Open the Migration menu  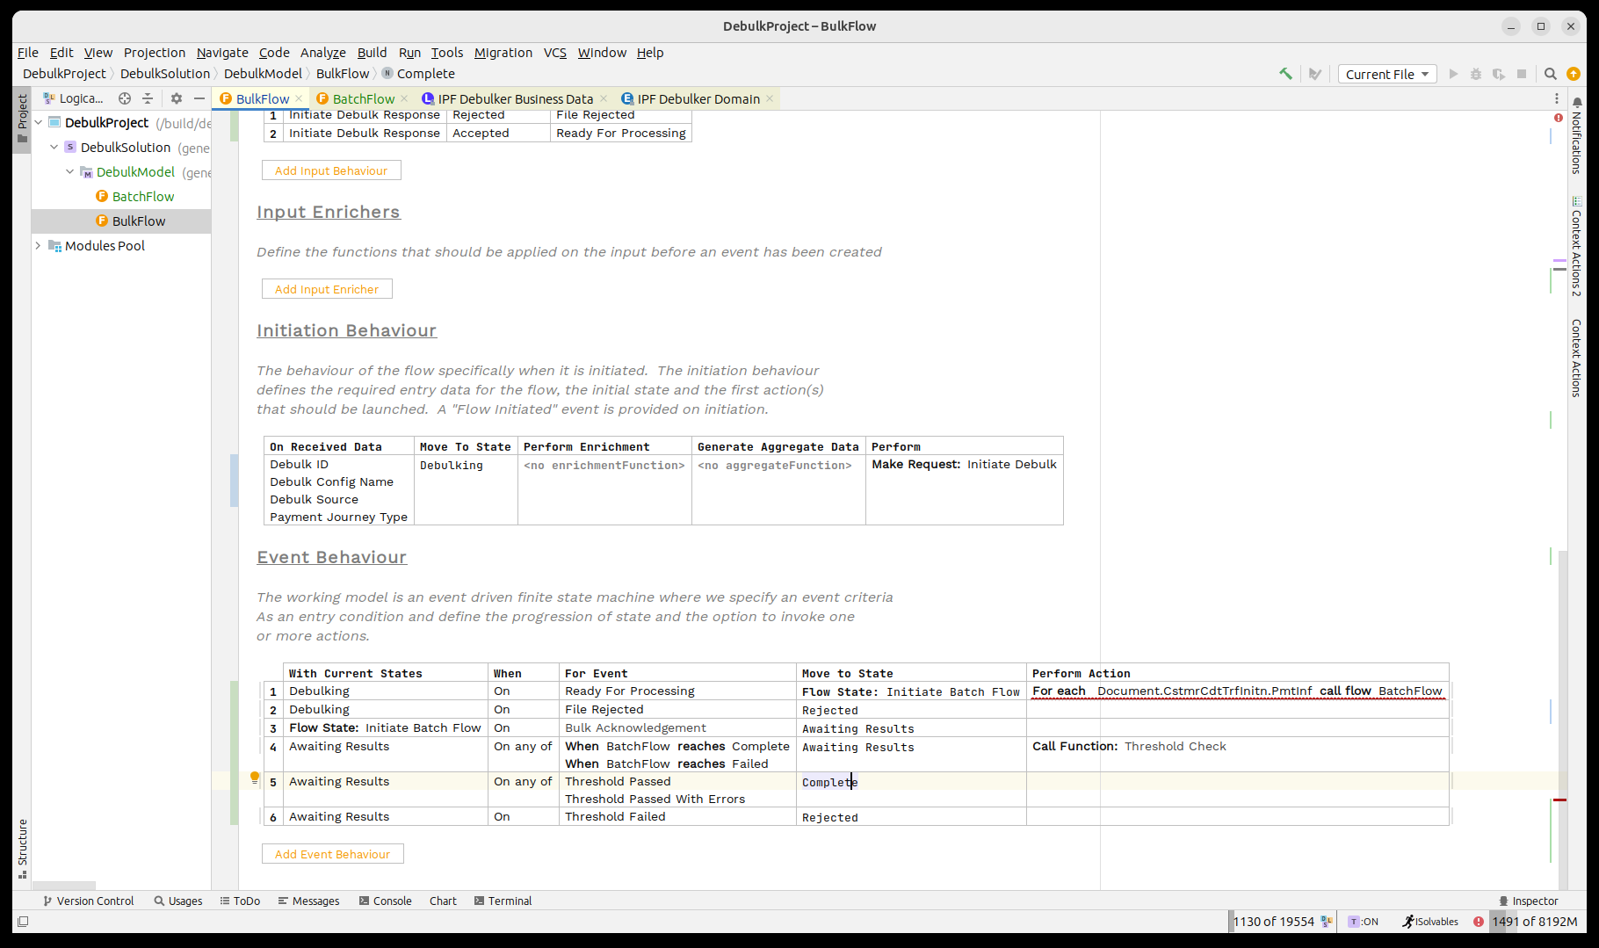click(503, 53)
